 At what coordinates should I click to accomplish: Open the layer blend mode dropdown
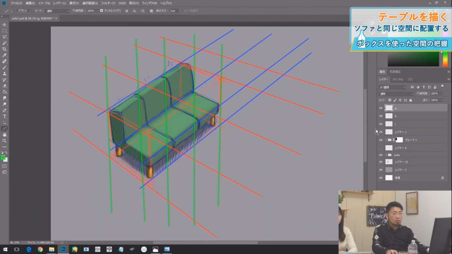click(396, 94)
